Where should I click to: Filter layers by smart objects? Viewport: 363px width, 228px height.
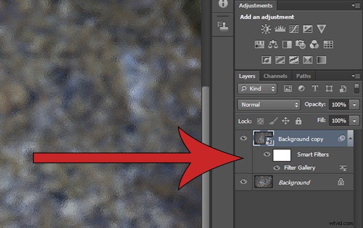pos(343,89)
